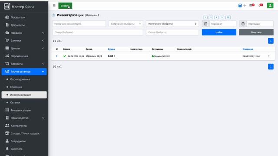Click the green Создать button

click(65, 6)
